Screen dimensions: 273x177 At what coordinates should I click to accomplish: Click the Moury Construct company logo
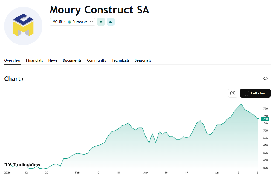pyautogui.click(x=23, y=26)
